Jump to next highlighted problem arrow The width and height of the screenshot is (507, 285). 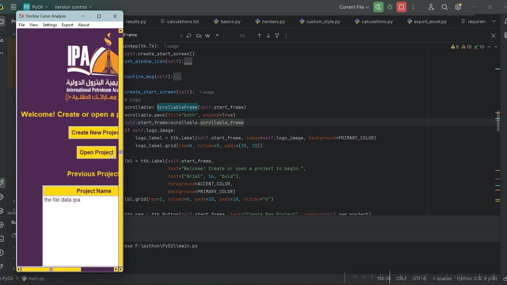coord(496,47)
